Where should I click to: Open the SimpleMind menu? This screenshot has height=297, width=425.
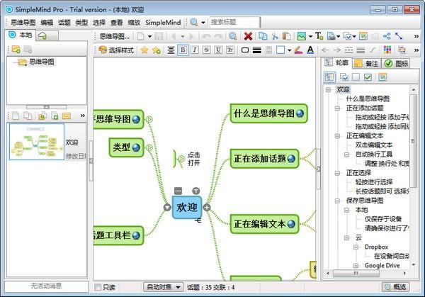point(163,23)
